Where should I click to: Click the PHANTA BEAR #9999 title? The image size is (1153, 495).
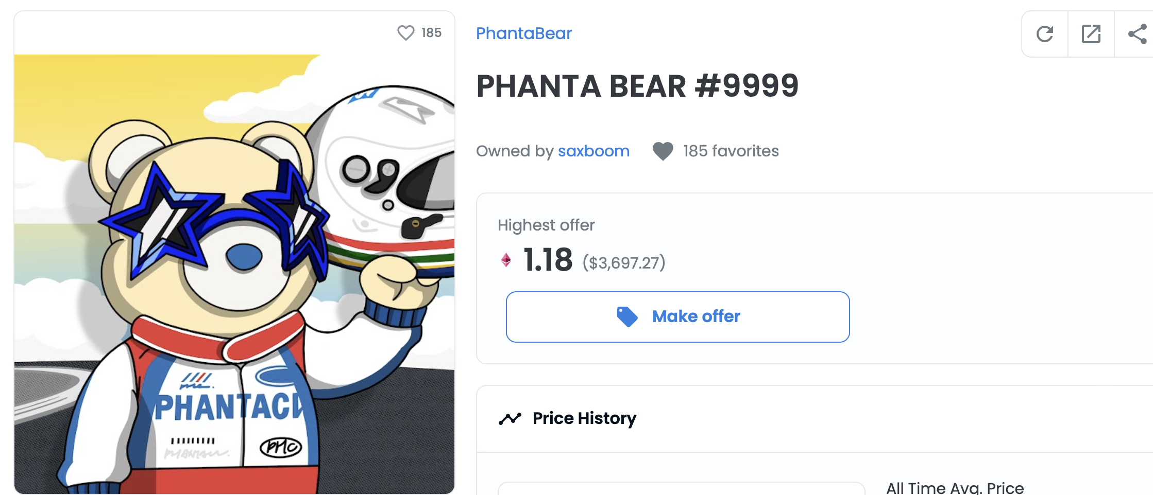[637, 86]
